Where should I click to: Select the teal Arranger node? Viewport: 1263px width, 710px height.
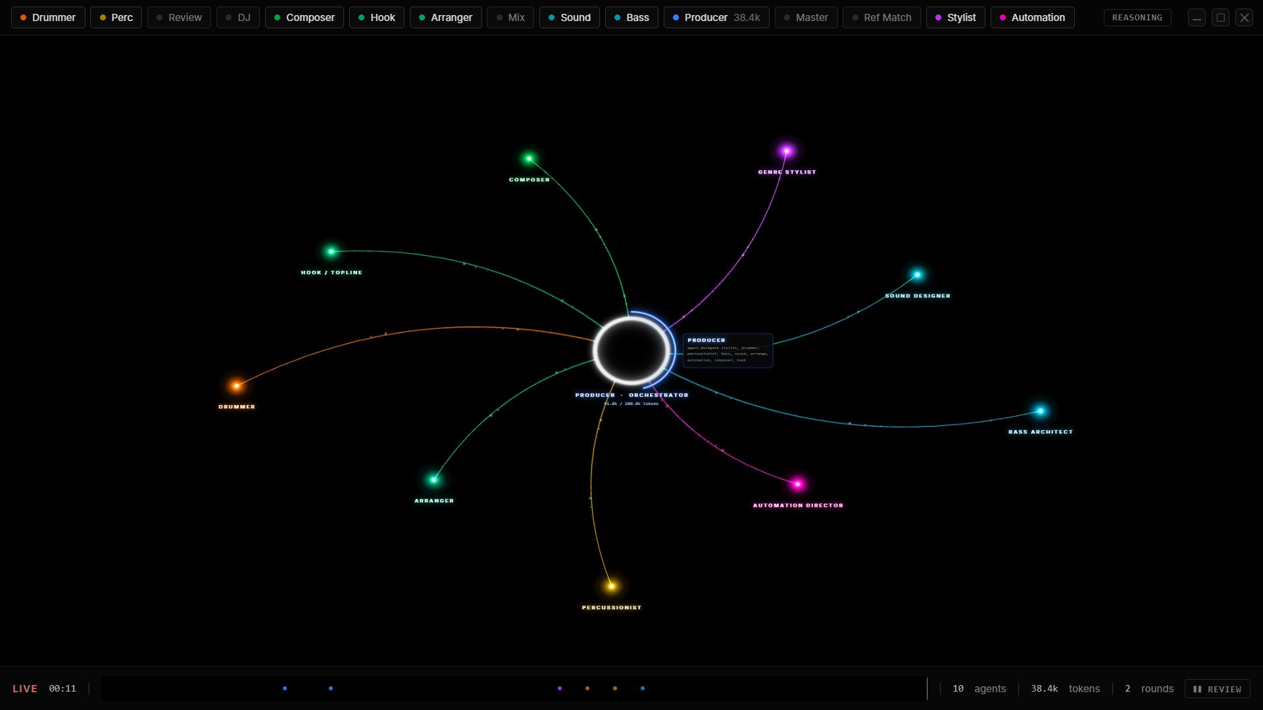433,479
